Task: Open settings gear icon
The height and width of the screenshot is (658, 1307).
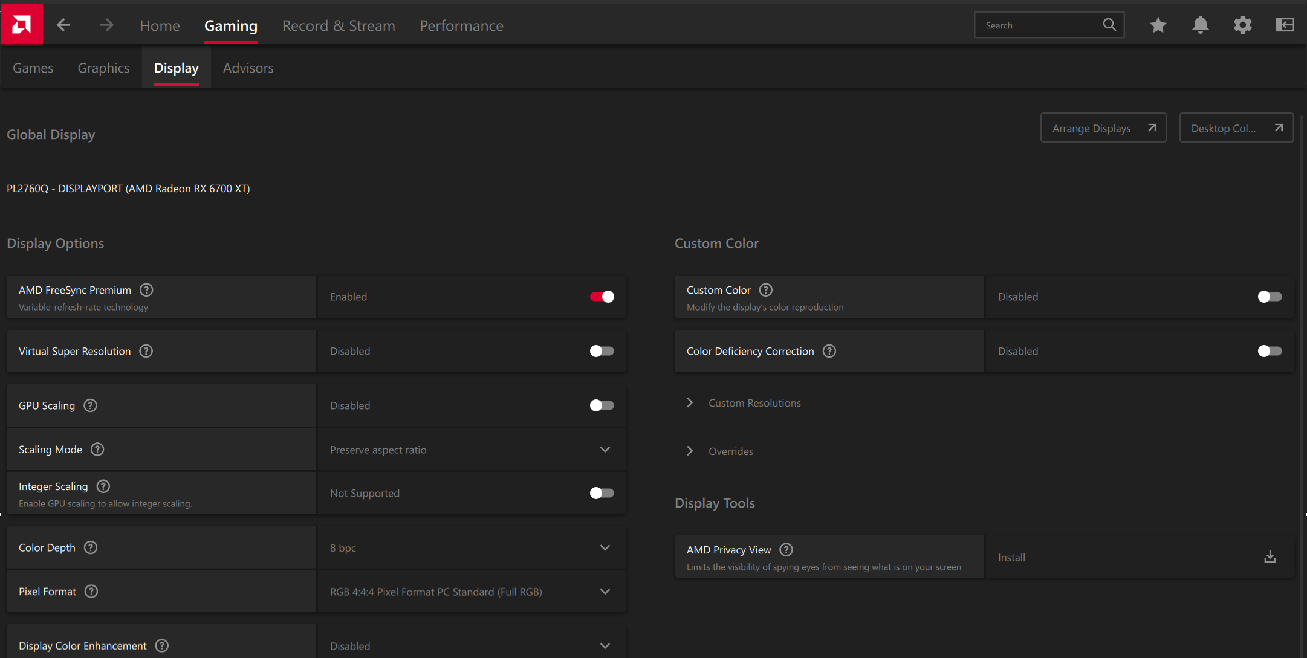Action: [x=1242, y=25]
